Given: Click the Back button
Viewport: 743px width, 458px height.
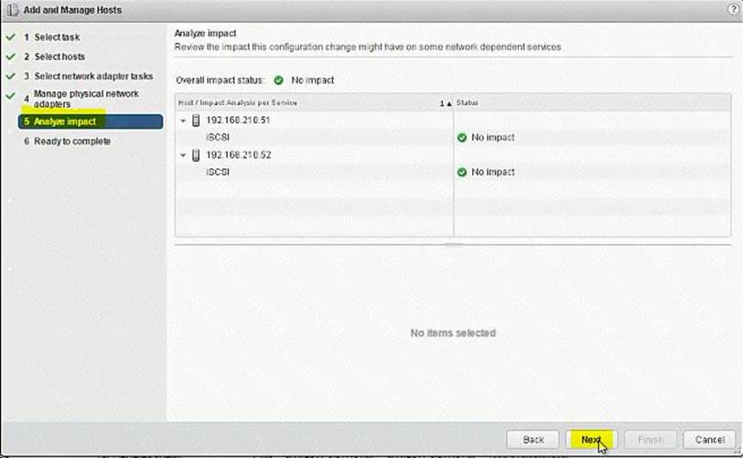Looking at the screenshot, I should (x=533, y=440).
